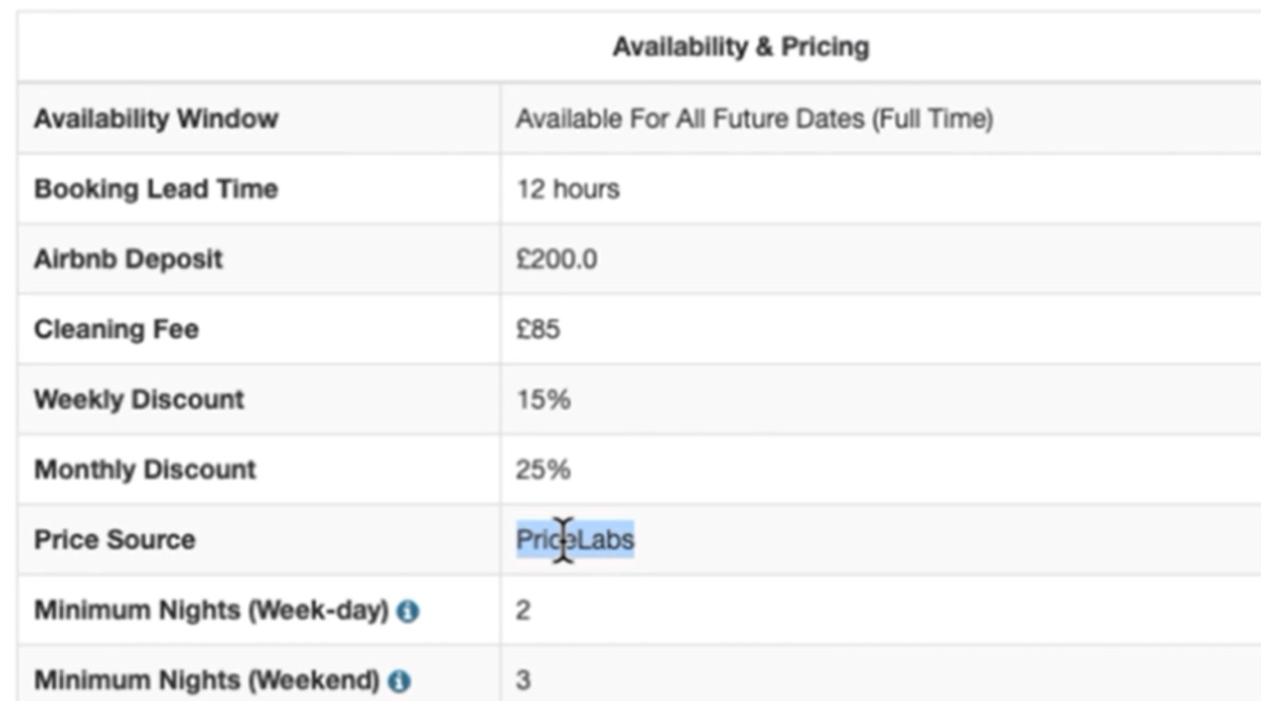Click the Weekly Discount label
The image size is (1261, 701).
(139, 400)
